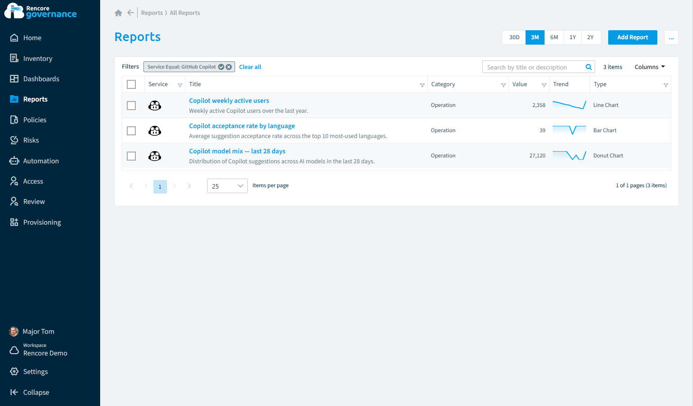Screen dimensions: 693x406
Task: Check the Copilot model mix row
Action: [x=131, y=156]
